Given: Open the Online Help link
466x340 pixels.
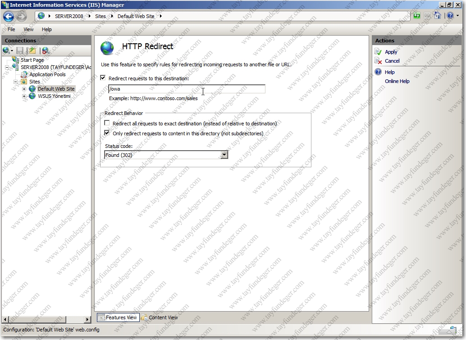Looking at the screenshot, I should click(x=397, y=81).
